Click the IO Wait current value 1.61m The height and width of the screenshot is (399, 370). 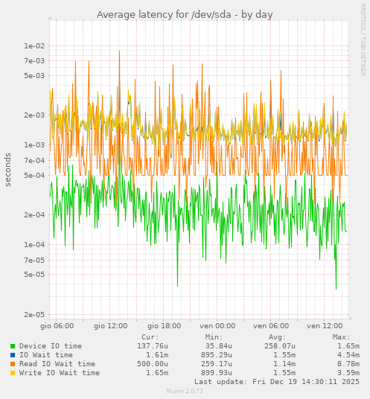click(157, 355)
